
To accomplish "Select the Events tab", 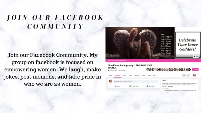I will pos(143,75).
